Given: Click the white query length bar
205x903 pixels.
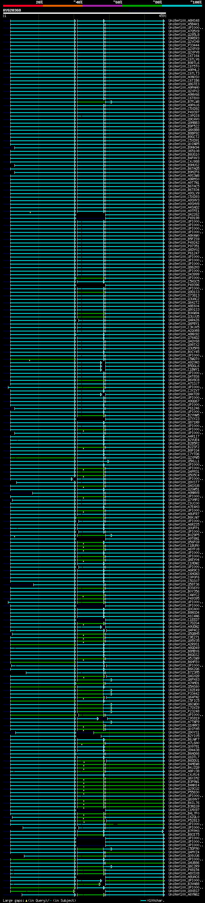Looking at the screenshot, I should 84,13.
